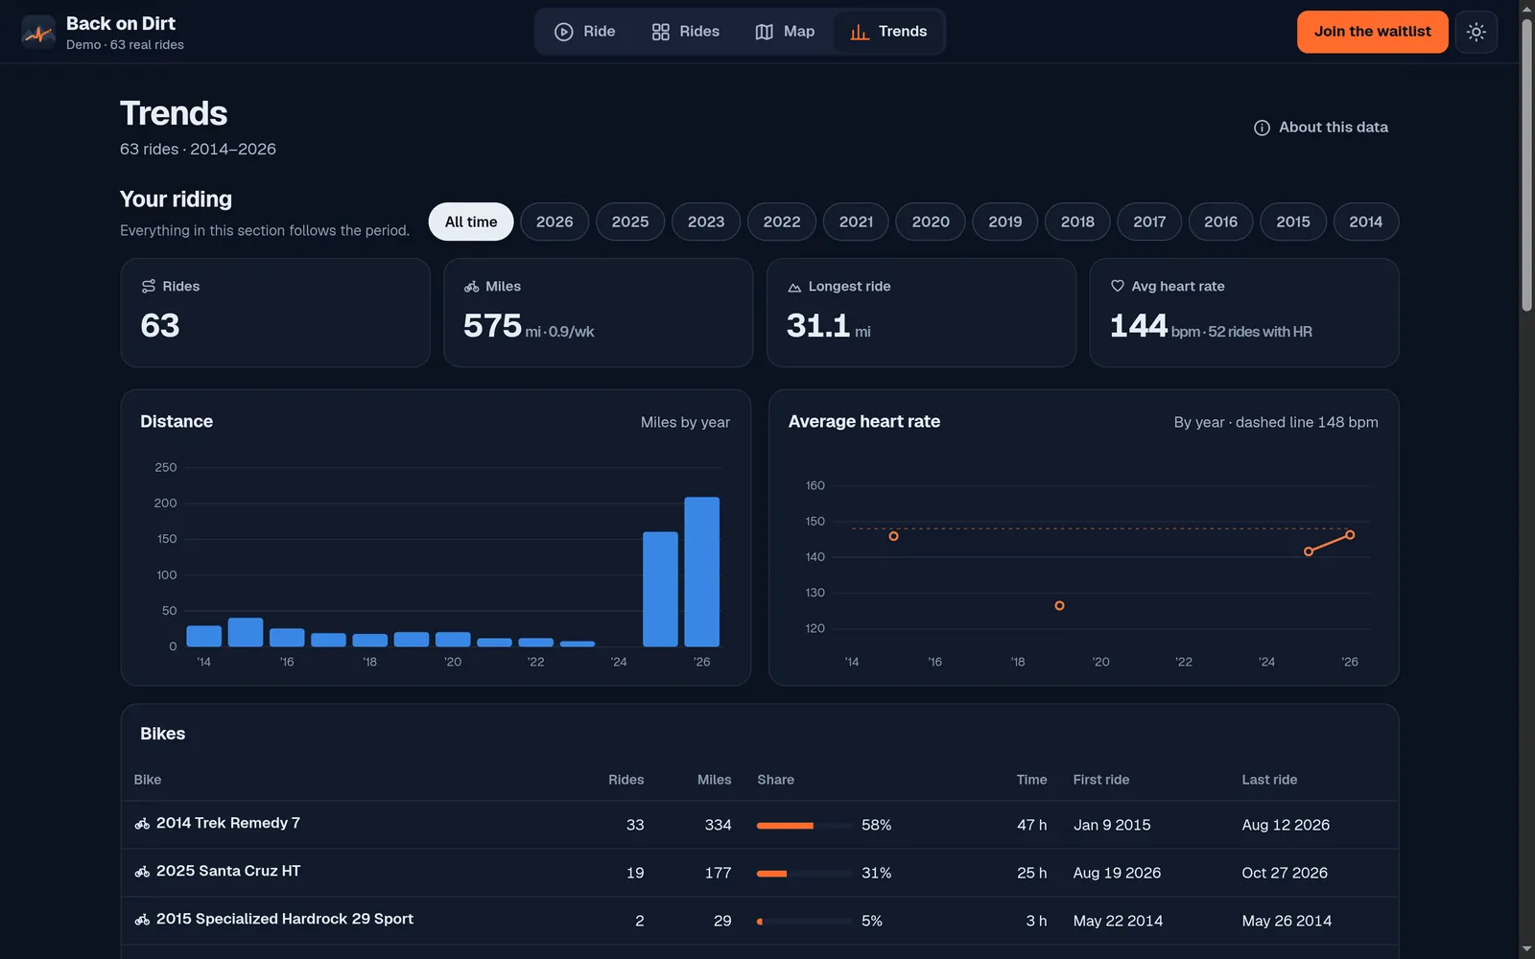Select the 2023 period filter

pyautogui.click(x=706, y=222)
